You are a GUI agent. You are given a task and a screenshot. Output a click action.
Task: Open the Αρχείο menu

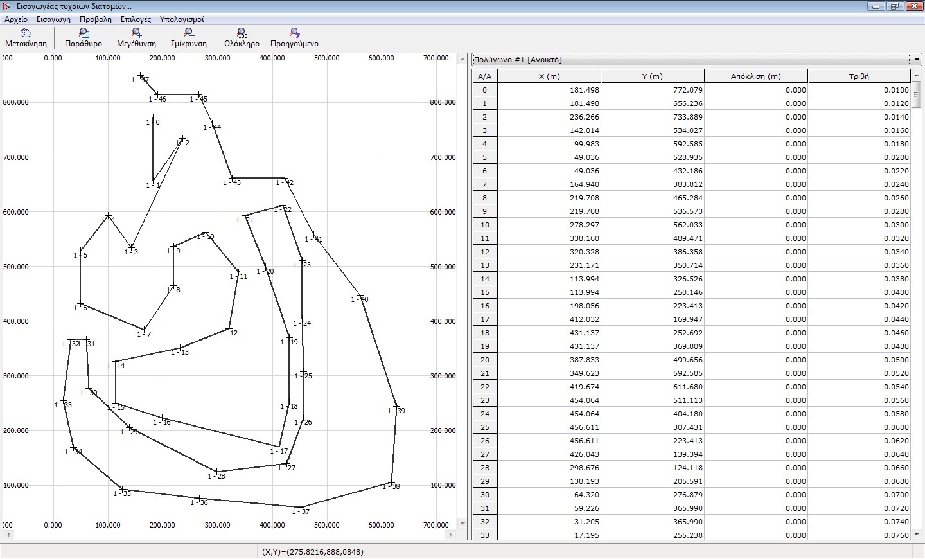16,19
